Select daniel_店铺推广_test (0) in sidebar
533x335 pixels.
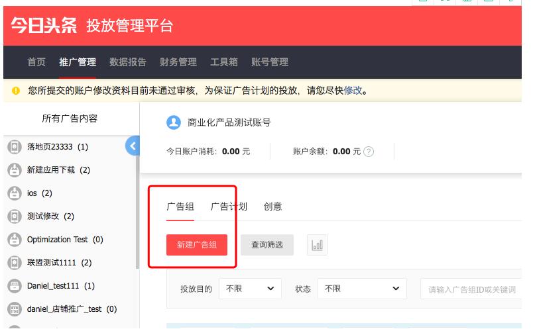(72, 309)
